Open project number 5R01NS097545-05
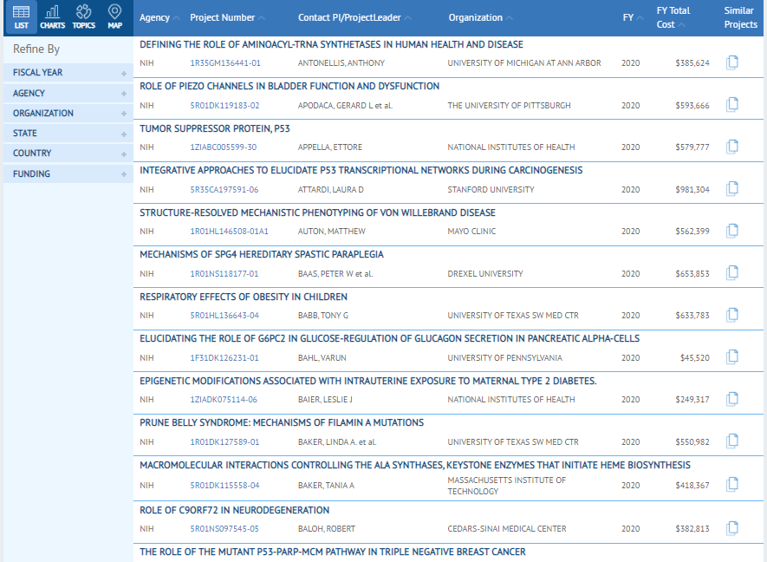The height and width of the screenshot is (562, 767). 224,529
